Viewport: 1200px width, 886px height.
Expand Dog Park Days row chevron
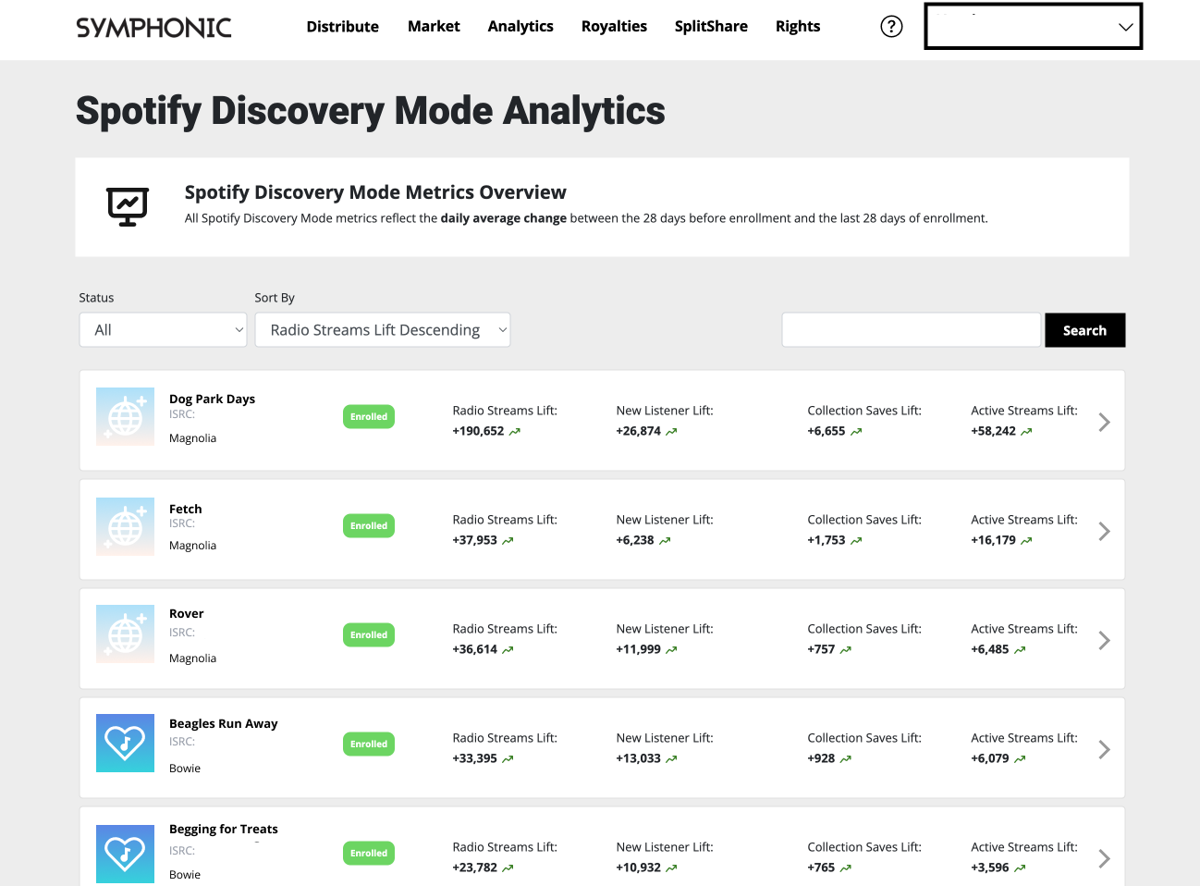[x=1104, y=422]
